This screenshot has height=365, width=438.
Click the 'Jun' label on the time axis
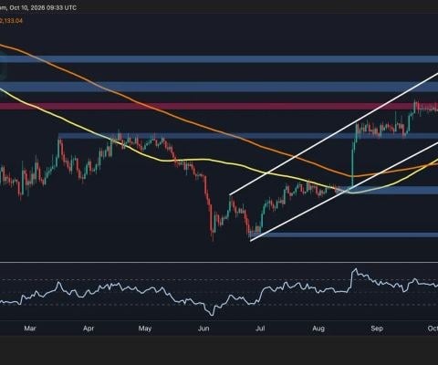coord(203,328)
